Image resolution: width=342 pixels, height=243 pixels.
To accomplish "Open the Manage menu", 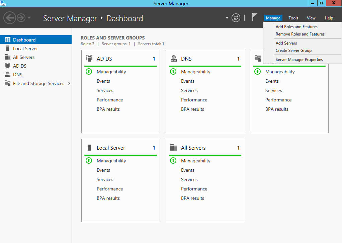I will [x=273, y=18].
